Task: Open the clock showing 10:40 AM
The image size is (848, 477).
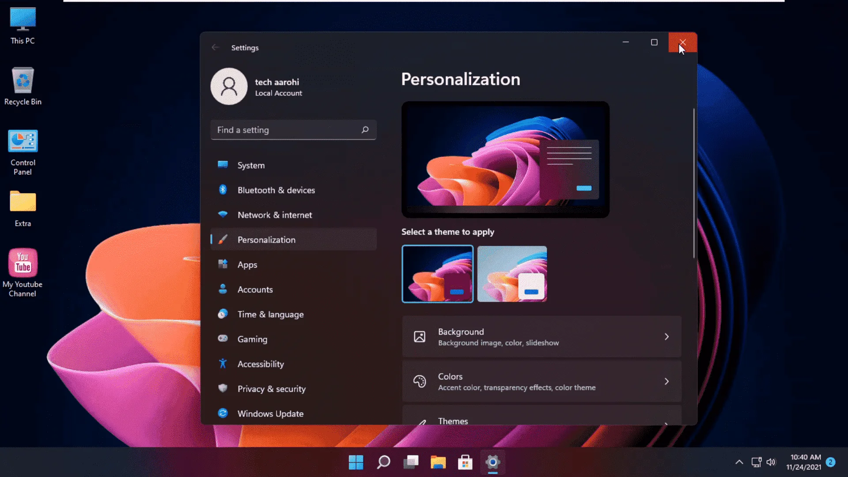Action: (805, 462)
